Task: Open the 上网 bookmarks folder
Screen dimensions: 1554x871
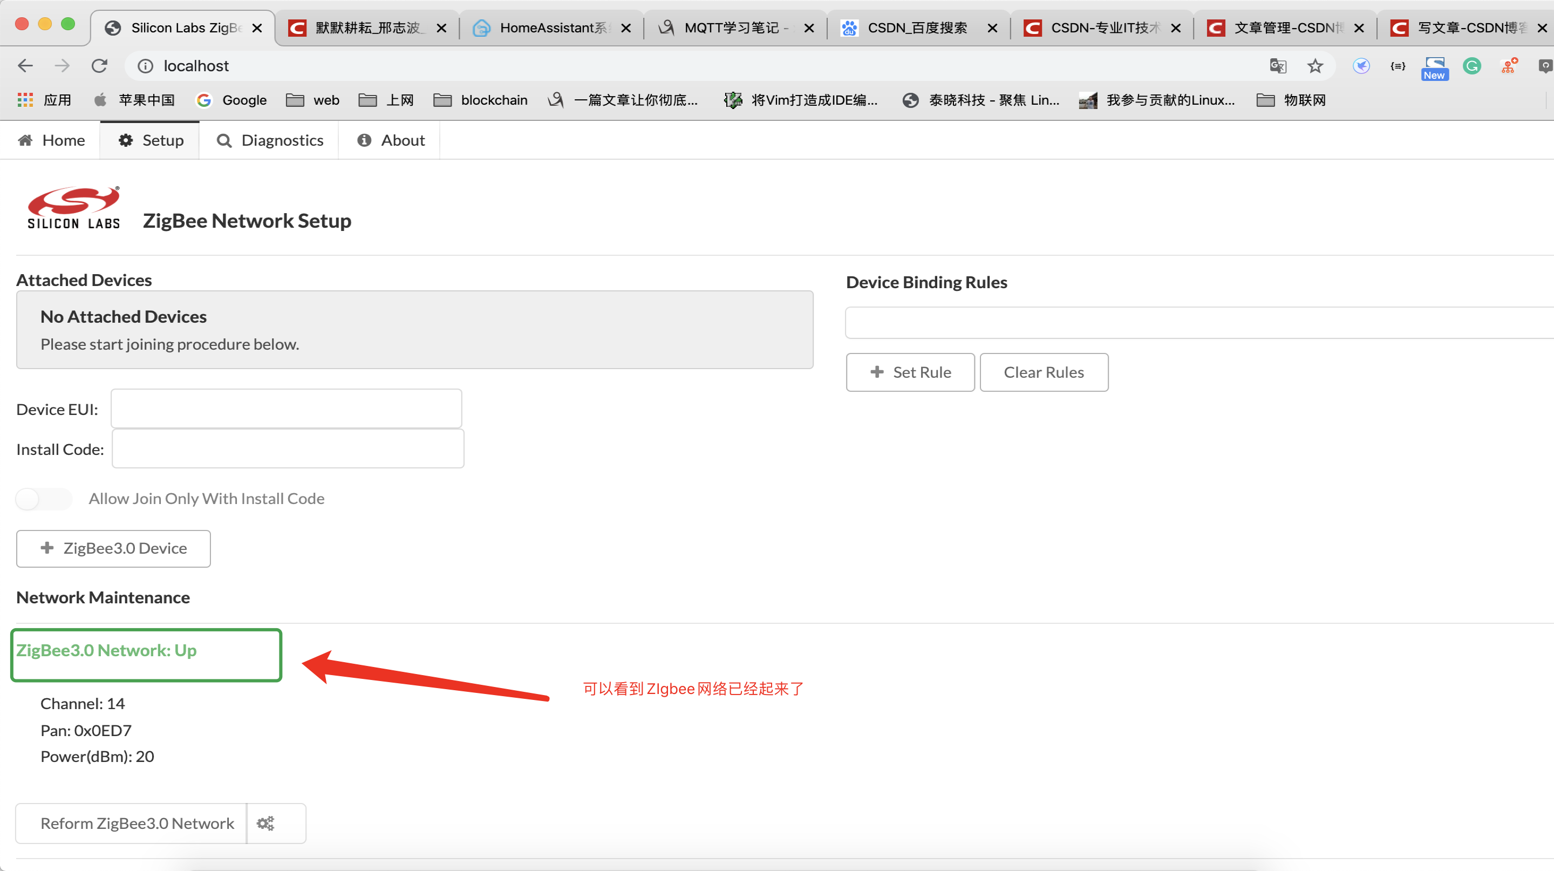Action: [x=386, y=100]
